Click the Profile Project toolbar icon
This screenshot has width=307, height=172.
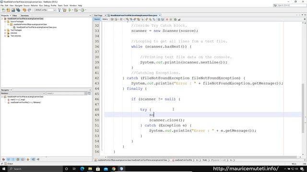(83, 10)
